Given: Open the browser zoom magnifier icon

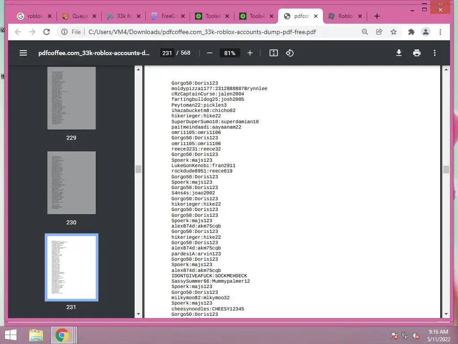Looking at the screenshot, I should (365, 32).
